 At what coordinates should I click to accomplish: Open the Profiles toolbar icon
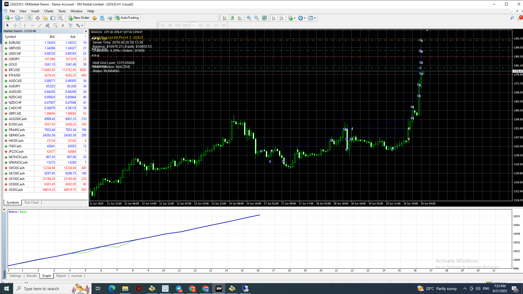[17, 18]
